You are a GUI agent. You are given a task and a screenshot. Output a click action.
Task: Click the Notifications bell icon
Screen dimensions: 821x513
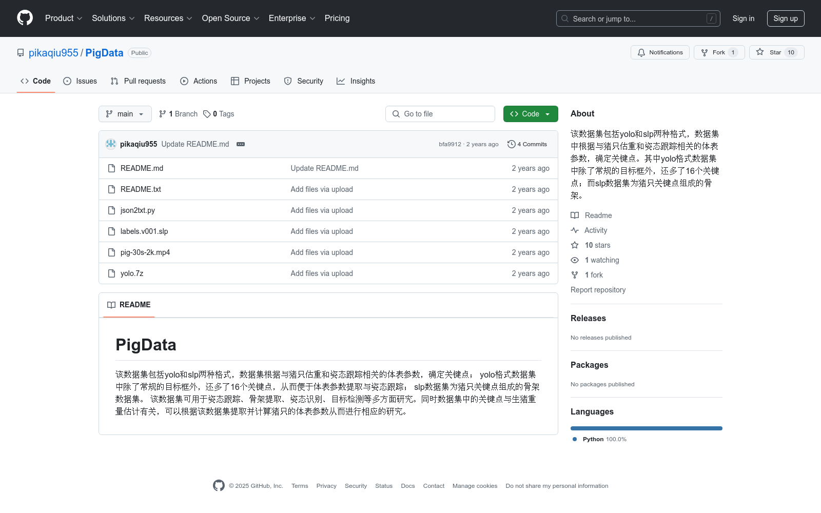coord(641,52)
